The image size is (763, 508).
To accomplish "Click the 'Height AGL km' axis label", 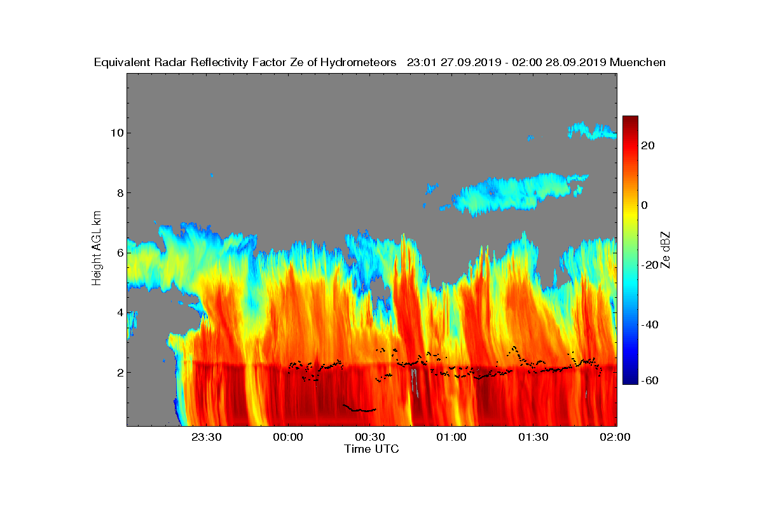I will tap(97, 250).
